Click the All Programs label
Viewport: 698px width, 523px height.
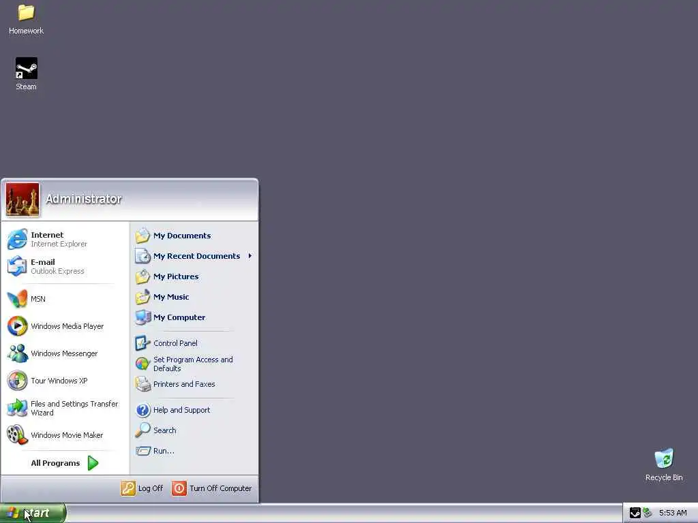(x=55, y=463)
